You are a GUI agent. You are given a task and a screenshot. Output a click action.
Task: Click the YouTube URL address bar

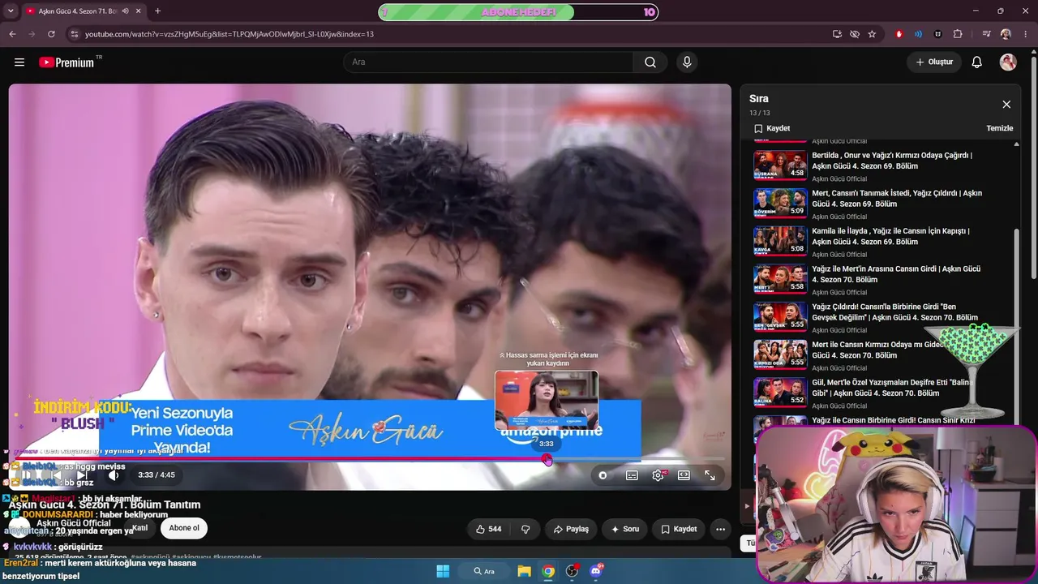click(454, 34)
